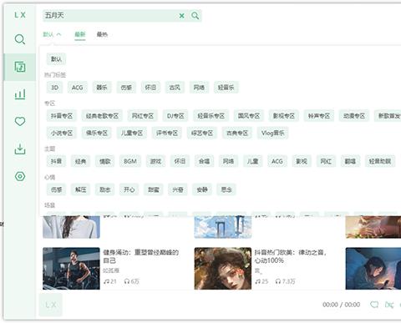The width and height of the screenshot is (401, 323).
Task: Select the 游戏 theme tag
Action: tap(155, 161)
